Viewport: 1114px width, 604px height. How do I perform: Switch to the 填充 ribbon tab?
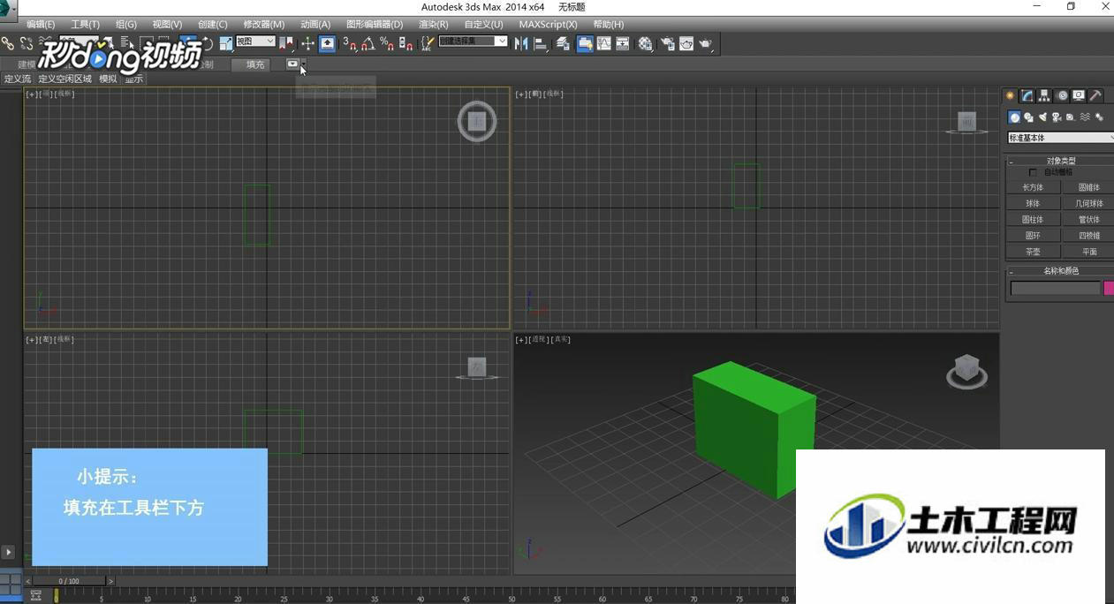(x=255, y=64)
